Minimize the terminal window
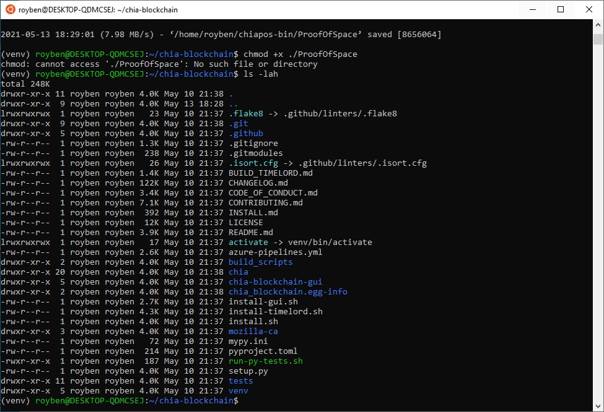604x412 pixels. point(533,10)
